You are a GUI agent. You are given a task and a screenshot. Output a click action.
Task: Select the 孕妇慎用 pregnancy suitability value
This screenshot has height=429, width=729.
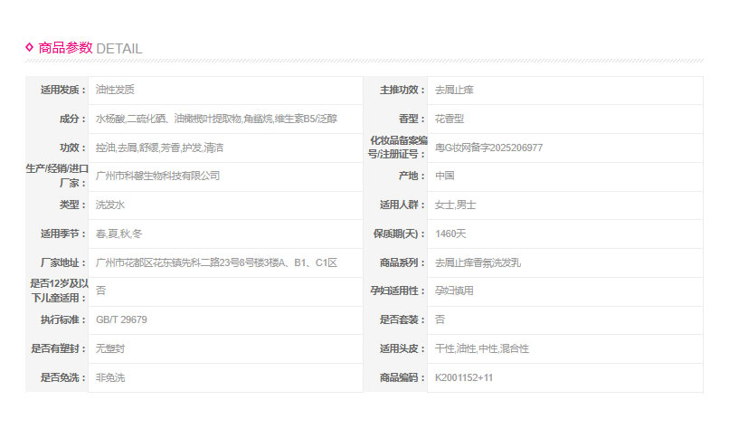454,291
